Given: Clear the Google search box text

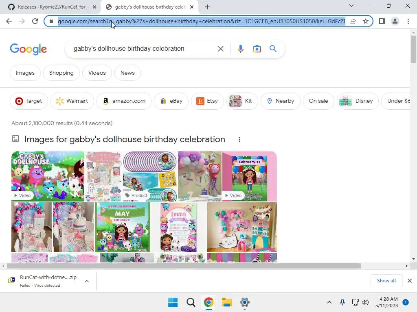Looking at the screenshot, I should [220, 49].
